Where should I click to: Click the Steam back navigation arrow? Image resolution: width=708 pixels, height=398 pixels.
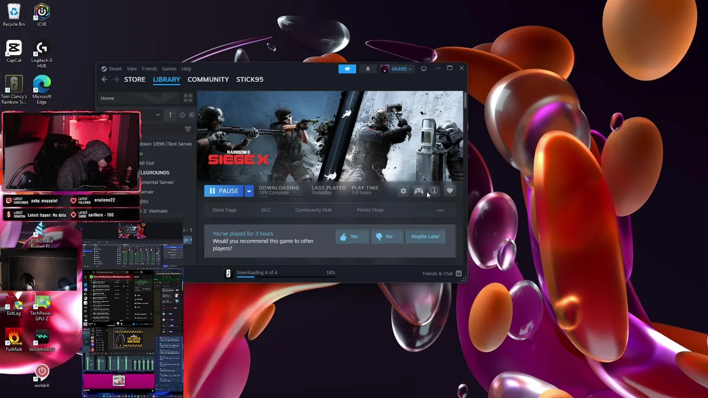point(104,80)
